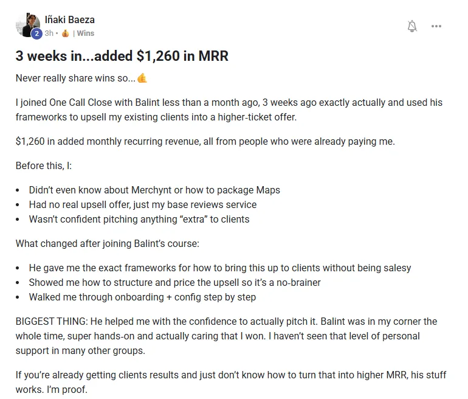The image size is (468, 399).
Task: Click the hand emoji after "Never really share wins so..."
Action: 142,78
